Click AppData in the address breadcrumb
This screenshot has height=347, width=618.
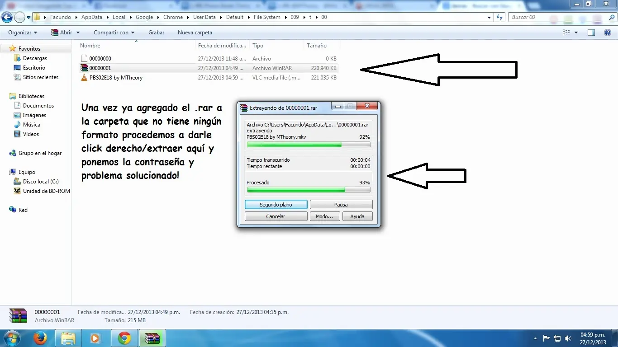[x=92, y=17]
